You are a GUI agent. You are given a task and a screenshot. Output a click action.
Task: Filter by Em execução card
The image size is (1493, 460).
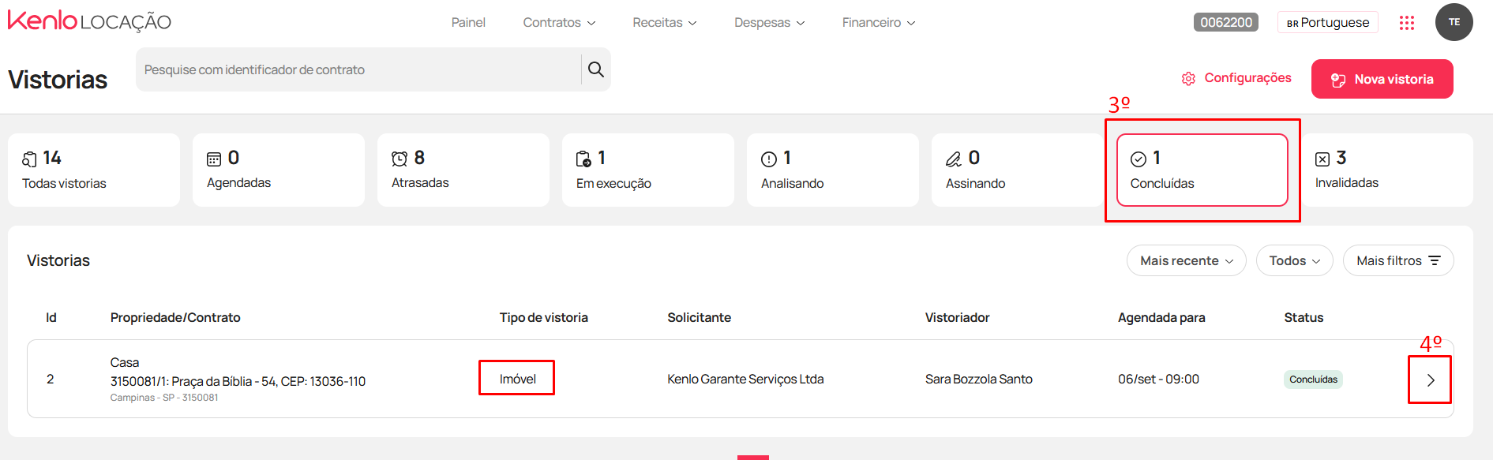tap(648, 170)
